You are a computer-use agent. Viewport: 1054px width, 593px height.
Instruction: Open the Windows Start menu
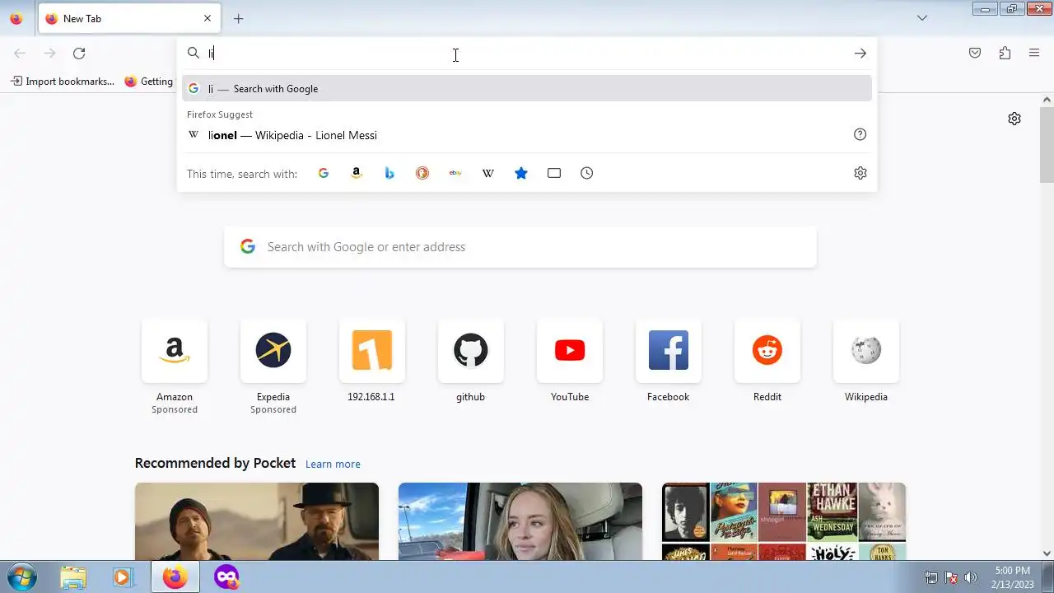point(21,577)
